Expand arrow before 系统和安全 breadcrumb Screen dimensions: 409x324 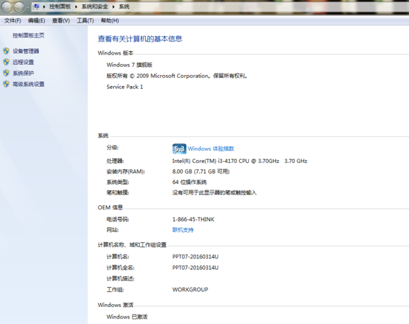pyautogui.click(x=76, y=7)
